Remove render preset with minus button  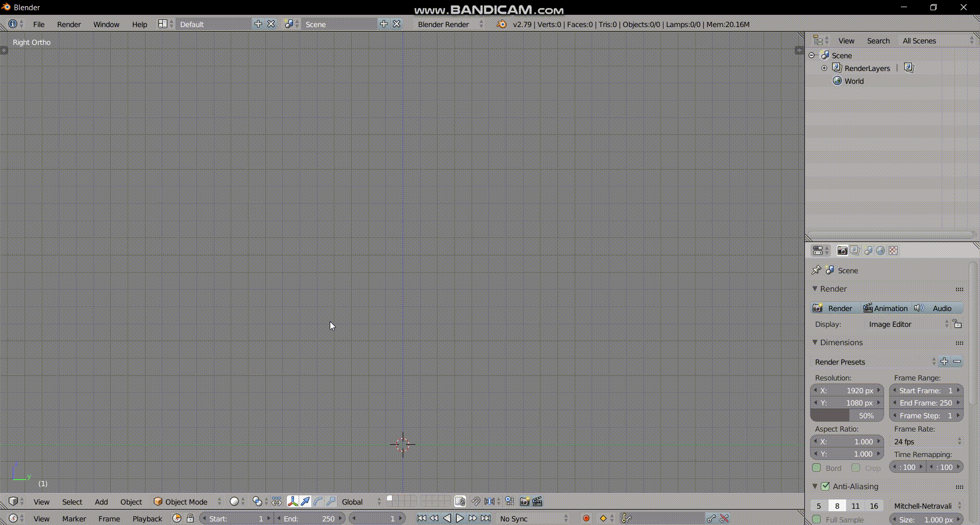(x=957, y=362)
